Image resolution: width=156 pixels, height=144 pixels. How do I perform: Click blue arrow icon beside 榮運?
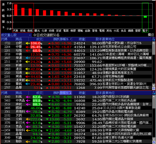click(28, 58)
